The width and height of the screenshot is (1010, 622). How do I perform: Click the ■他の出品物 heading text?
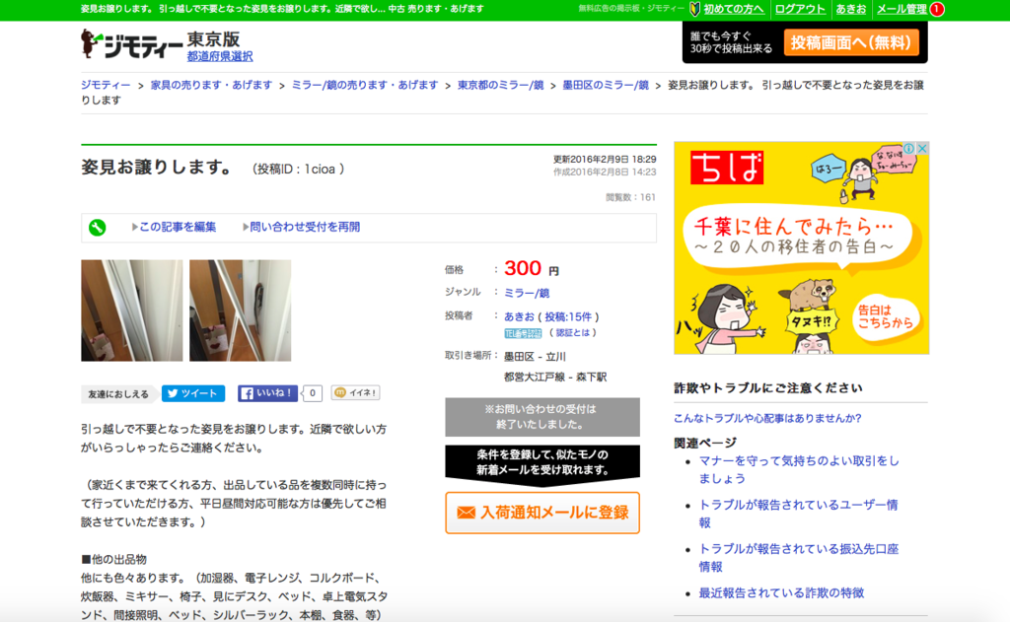point(114,560)
